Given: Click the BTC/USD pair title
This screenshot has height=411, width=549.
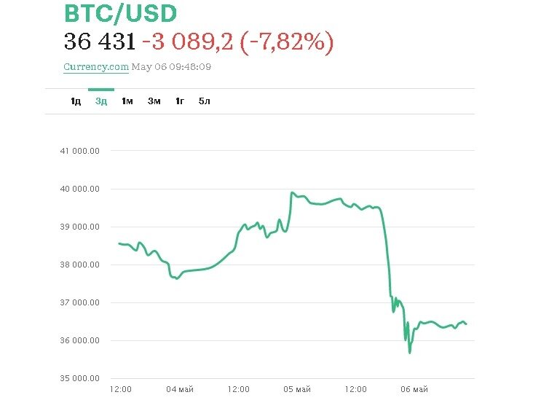Looking at the screenshot, I should tap(120, 15).
